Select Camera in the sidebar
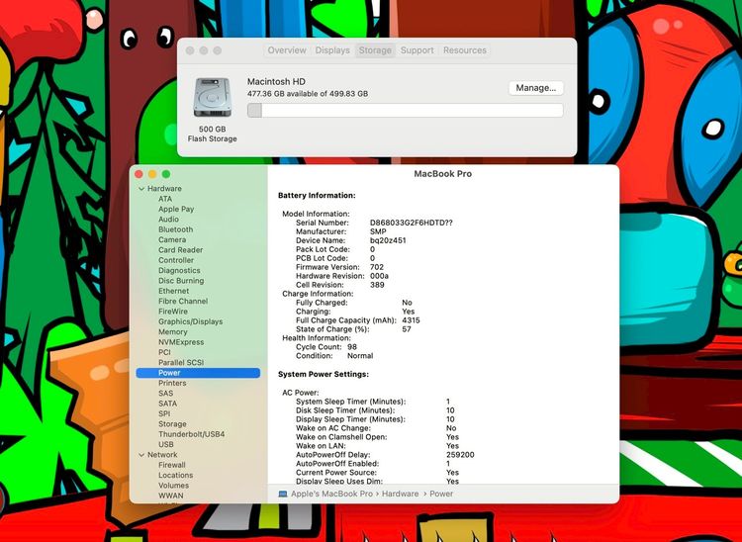The image size is (742, 542). (172, 239)
